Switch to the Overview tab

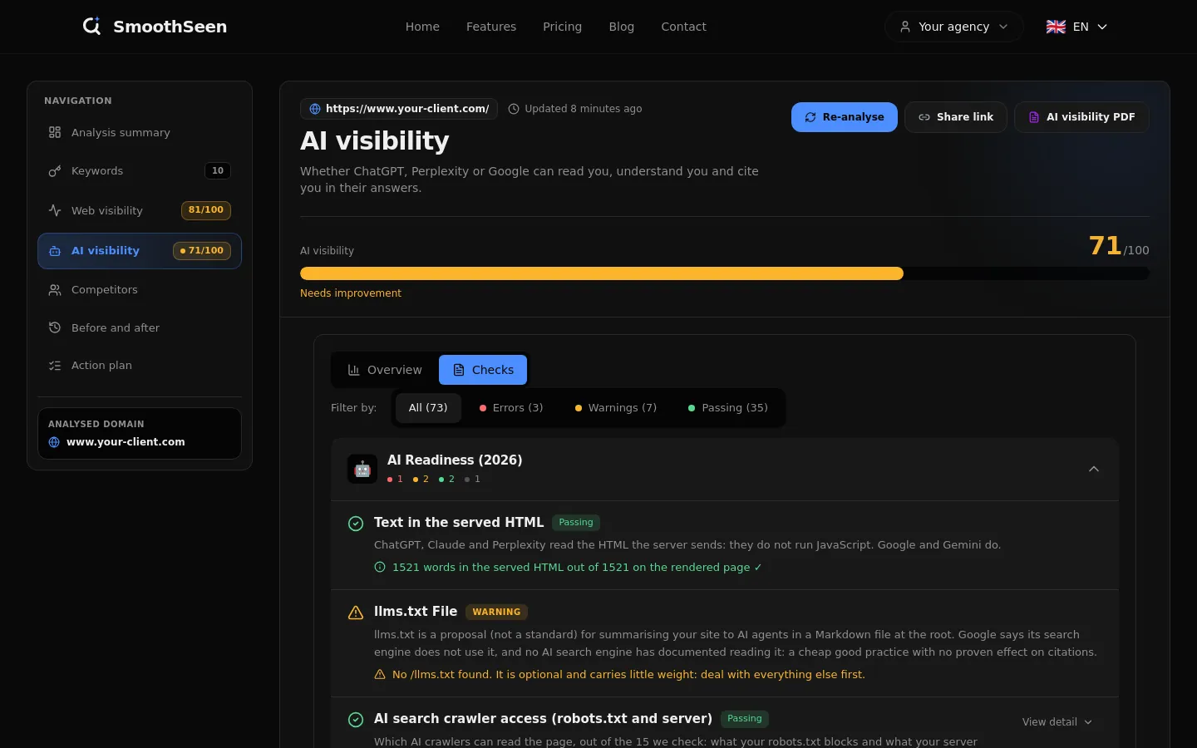(x=385, y=370)
